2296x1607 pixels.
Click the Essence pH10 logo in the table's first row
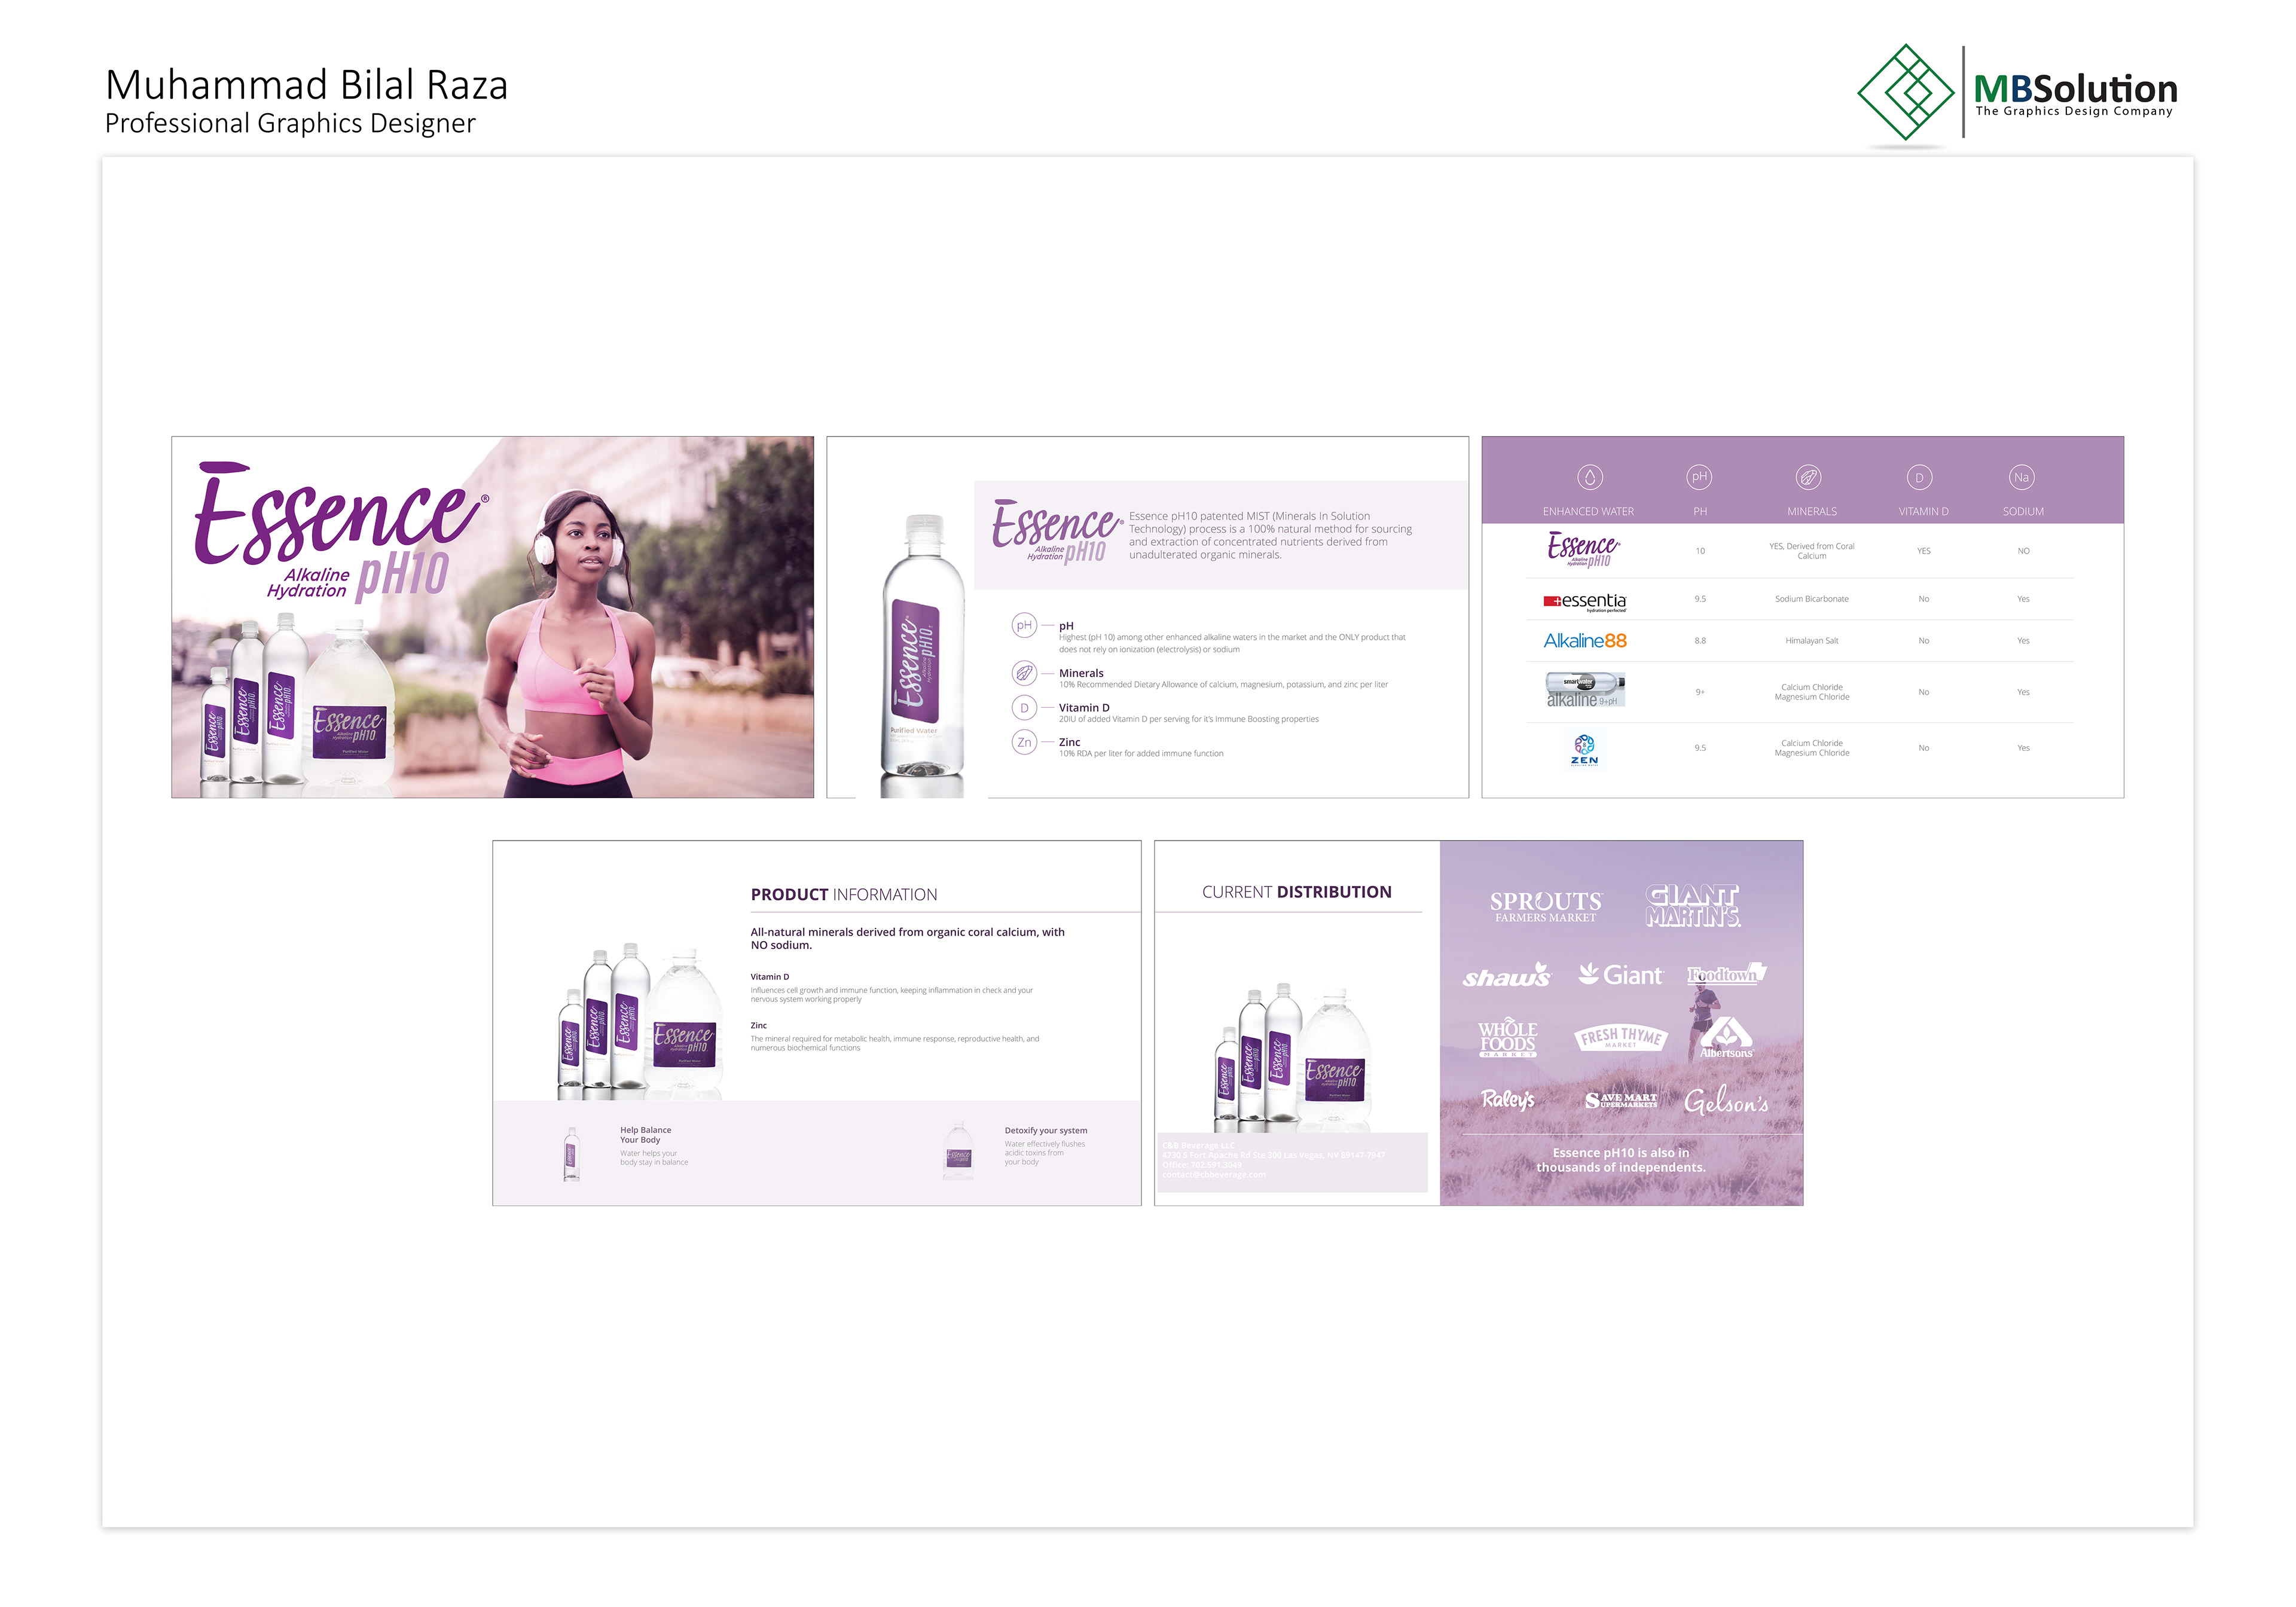[x=1583, y=550]
